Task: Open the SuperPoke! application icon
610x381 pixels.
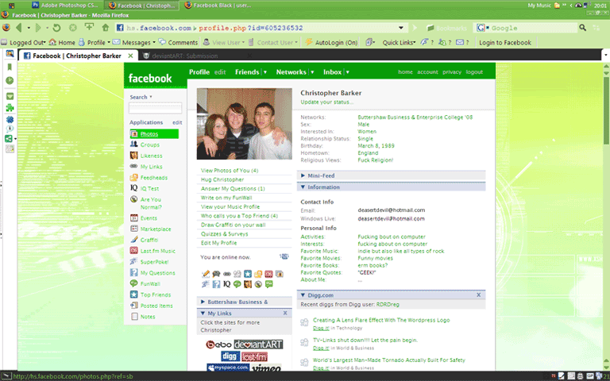Action: click(x=133, y=261)
